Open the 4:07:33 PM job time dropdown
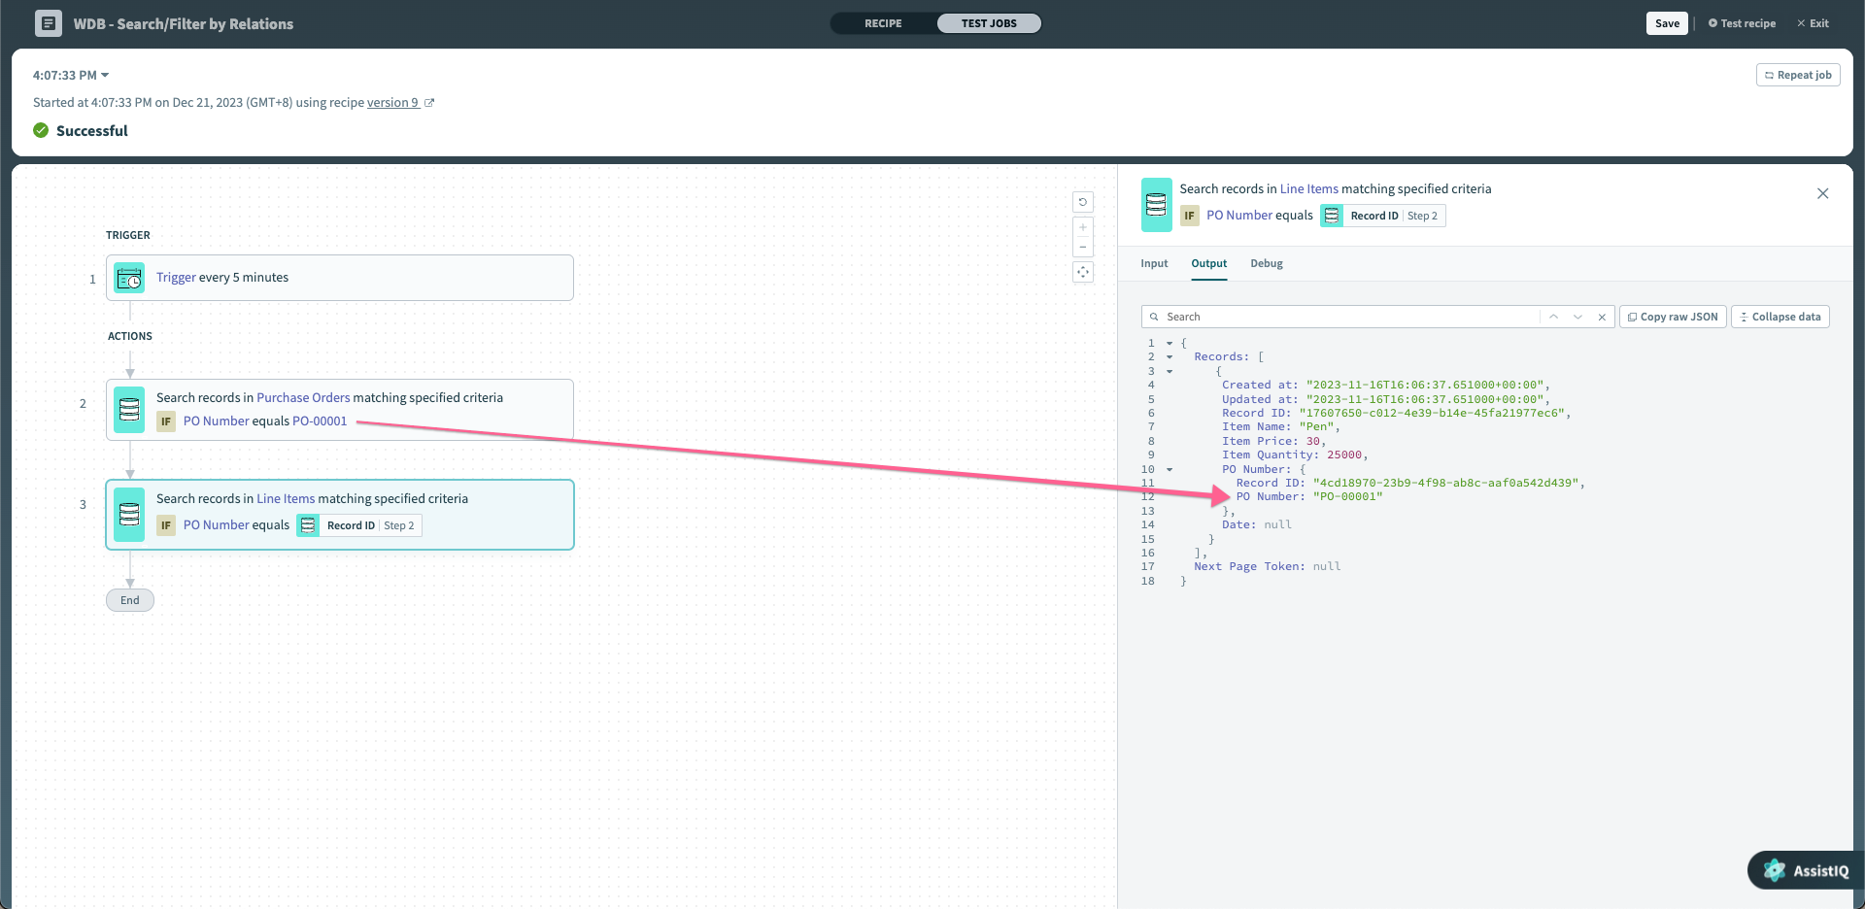 [x=71, y=75]
